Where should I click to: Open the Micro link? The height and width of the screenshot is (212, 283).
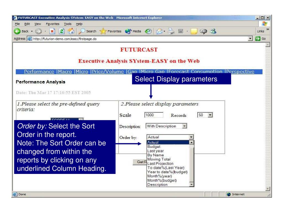tap(82, 71)
